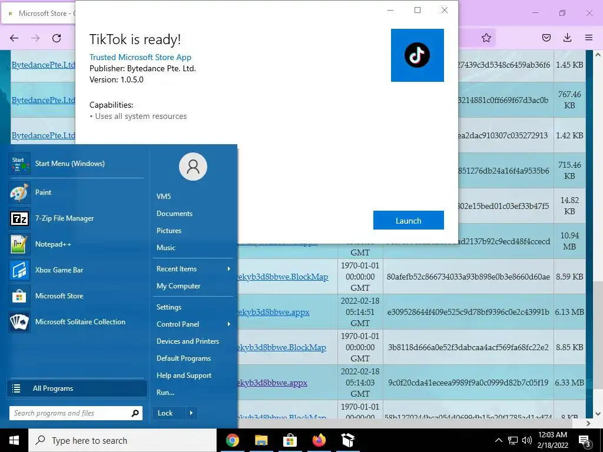Open Devices and Printers

[188, 341]
